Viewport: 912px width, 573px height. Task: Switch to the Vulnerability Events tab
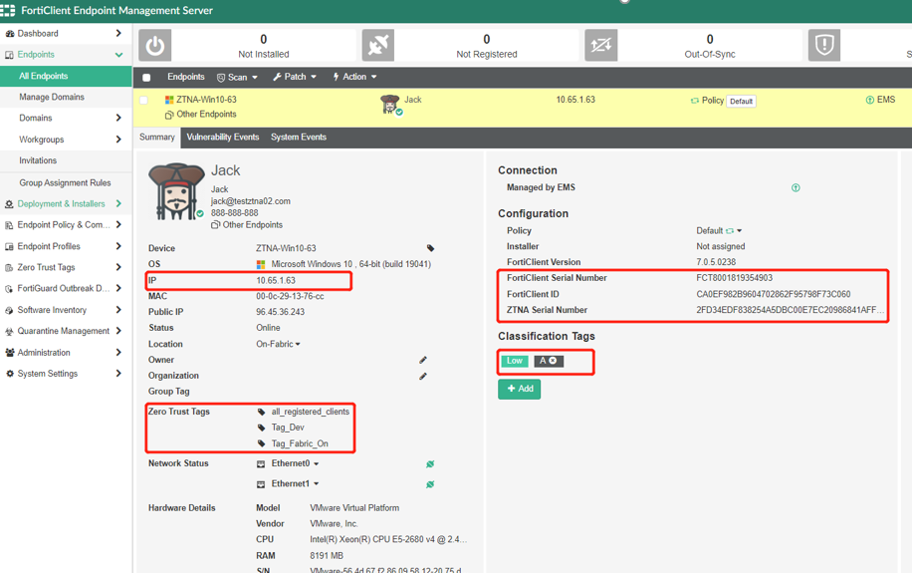click(223, 137)
